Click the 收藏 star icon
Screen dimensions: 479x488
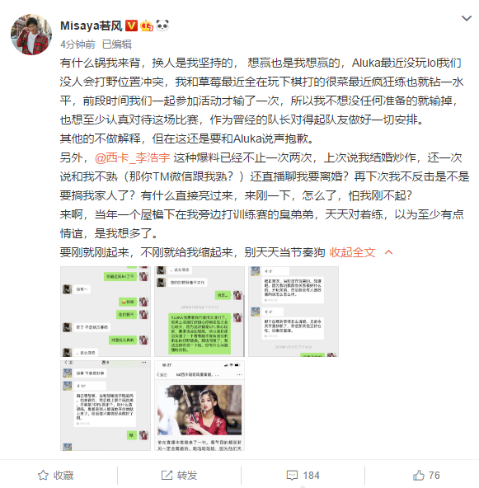43,476
